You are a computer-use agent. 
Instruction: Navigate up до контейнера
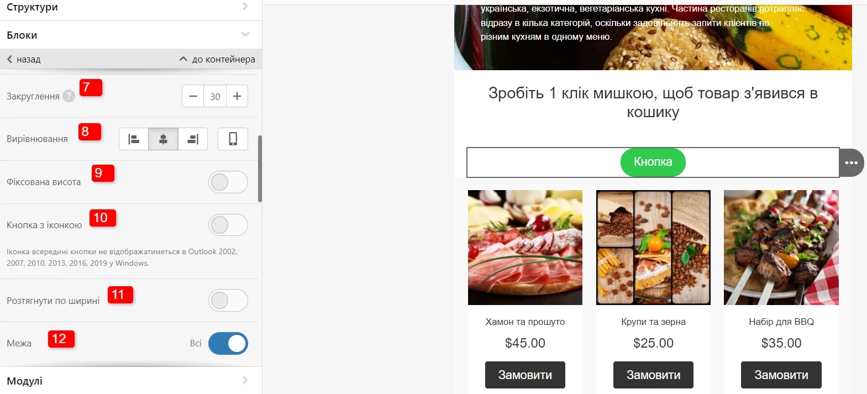217,59
